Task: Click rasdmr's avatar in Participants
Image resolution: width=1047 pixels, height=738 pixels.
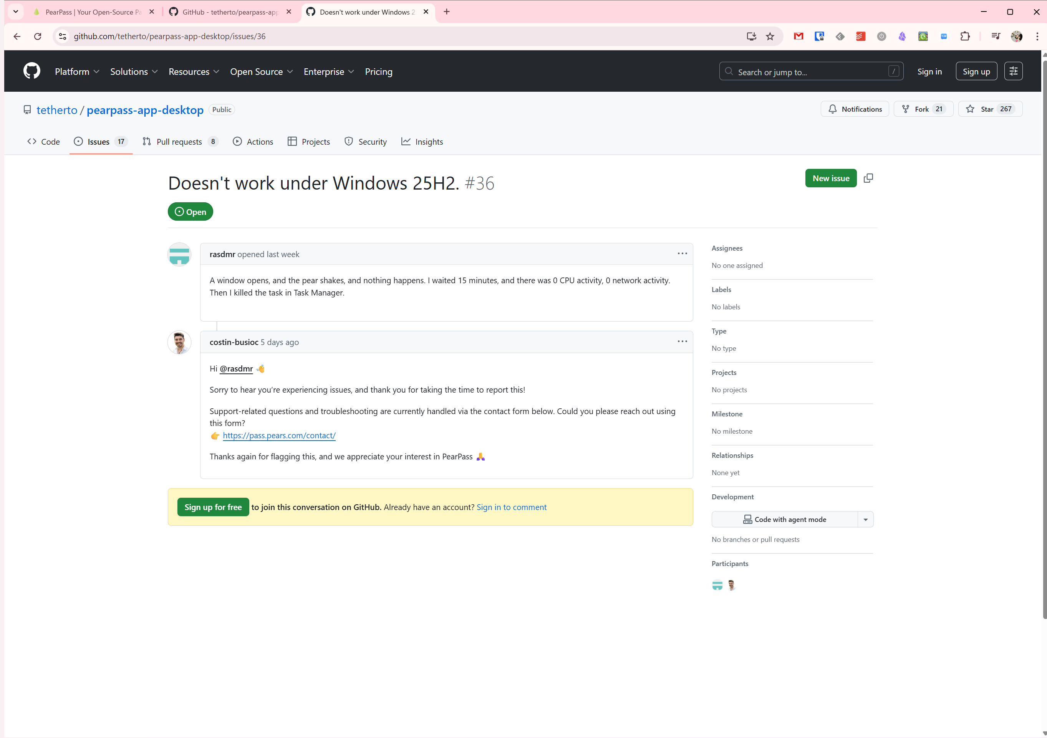Action: tap(717, 585)
